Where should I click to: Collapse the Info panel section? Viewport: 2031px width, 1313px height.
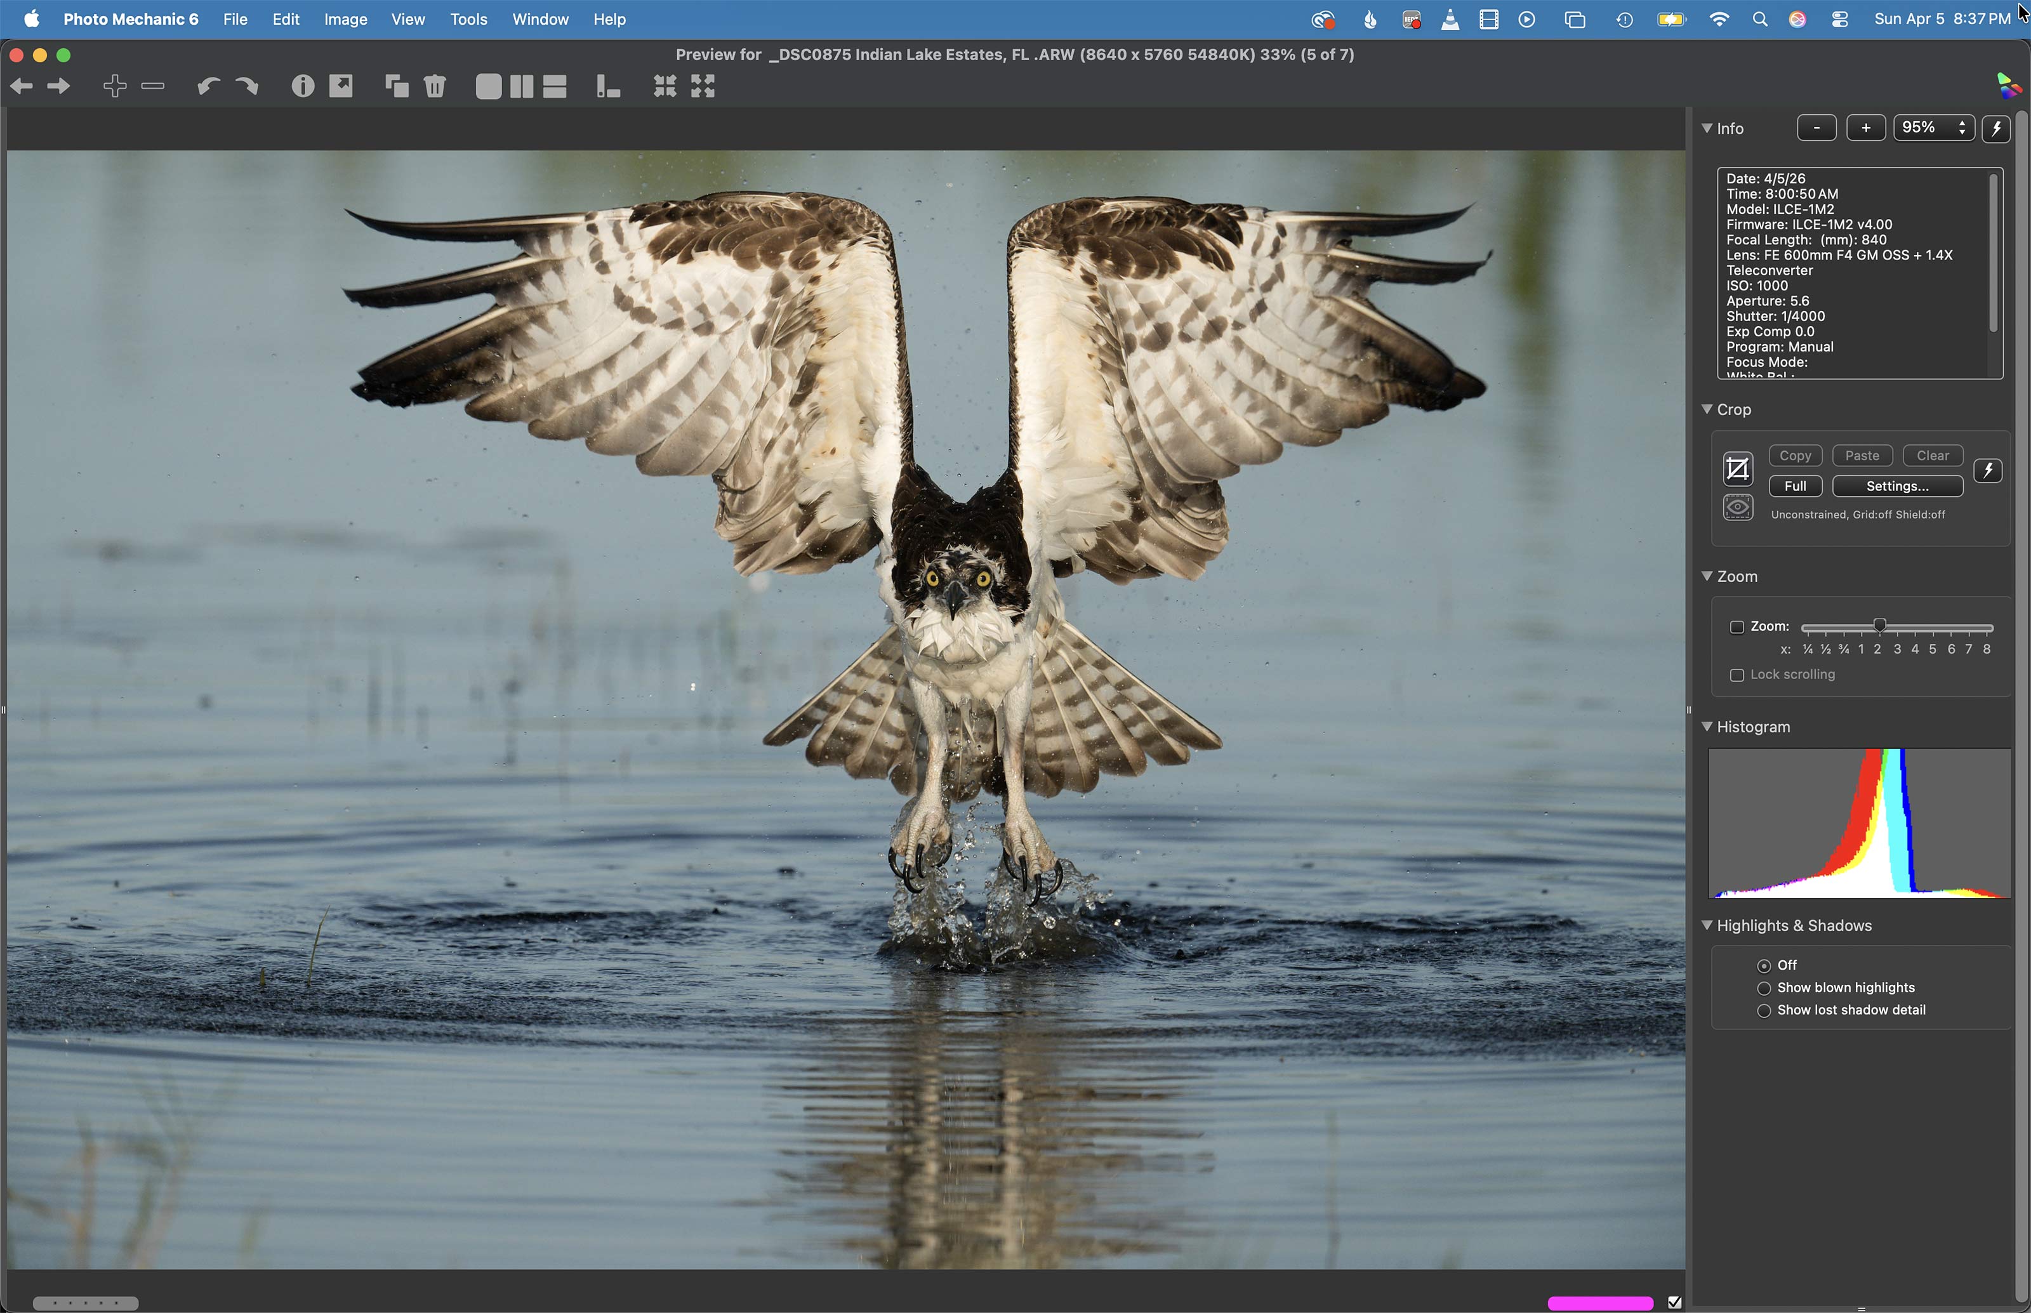[1707, 128]
